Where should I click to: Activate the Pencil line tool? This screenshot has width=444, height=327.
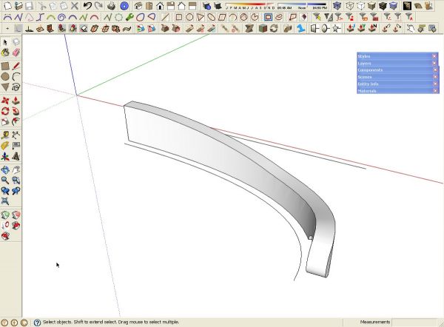tap(16, 66)
